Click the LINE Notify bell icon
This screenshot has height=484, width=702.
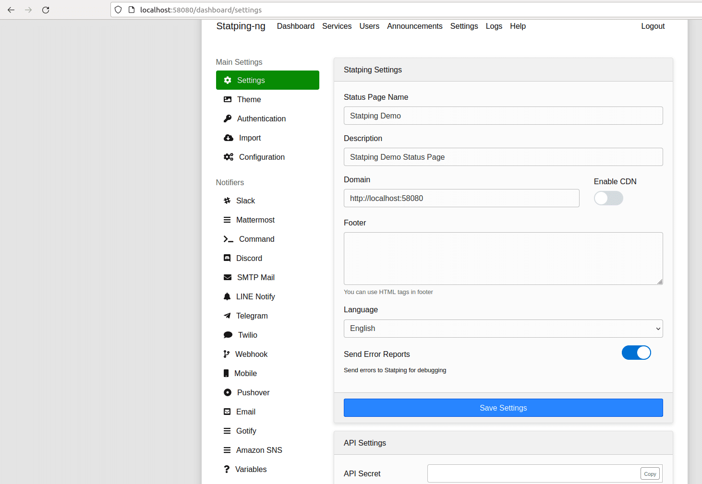click(227, 296)
